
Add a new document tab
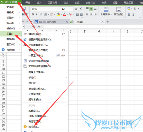coord(108,22)
